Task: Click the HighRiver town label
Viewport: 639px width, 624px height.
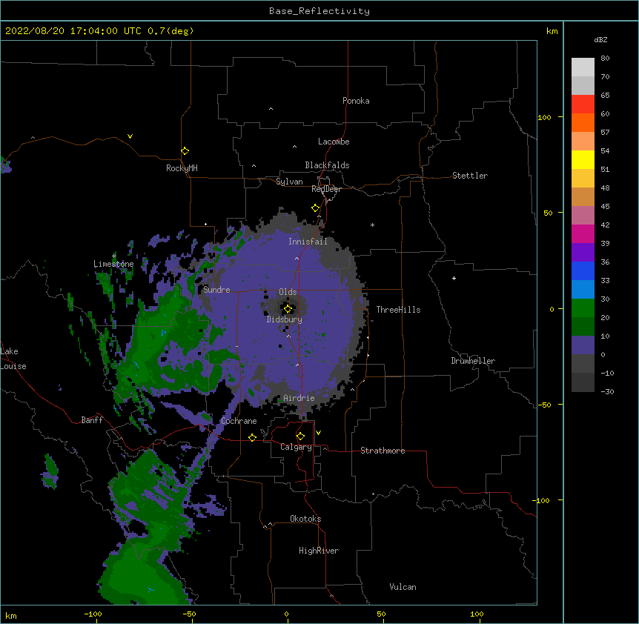Action: [319, 551]
